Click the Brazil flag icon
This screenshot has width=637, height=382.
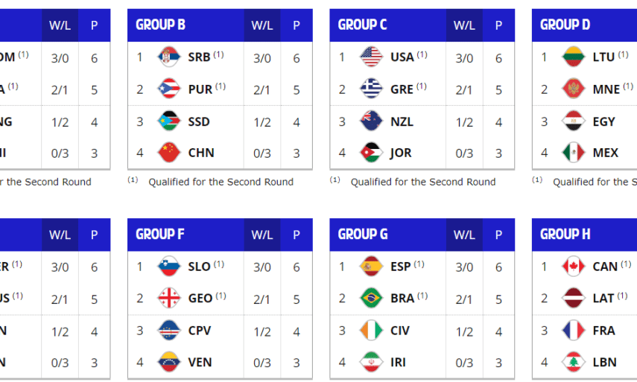tap(371, 299)
